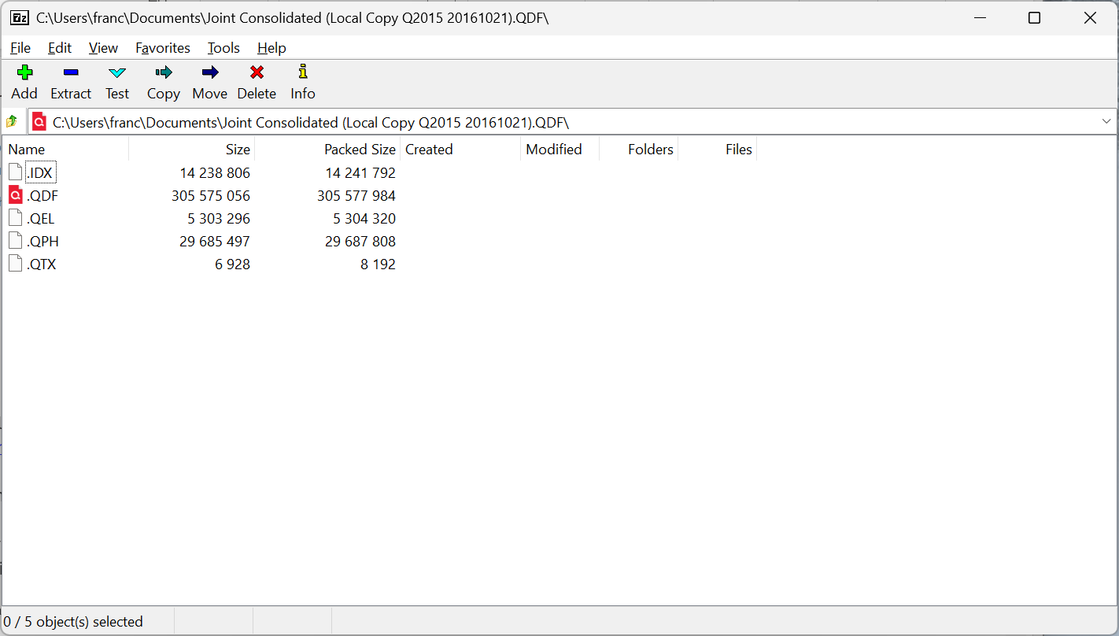Sort by the Size column header
This screenshot has width=1119, height=636.
[x=192, y=149]
